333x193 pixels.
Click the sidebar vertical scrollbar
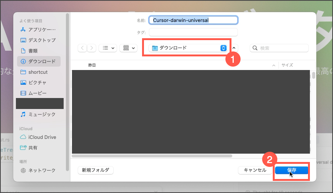[67, 92]
